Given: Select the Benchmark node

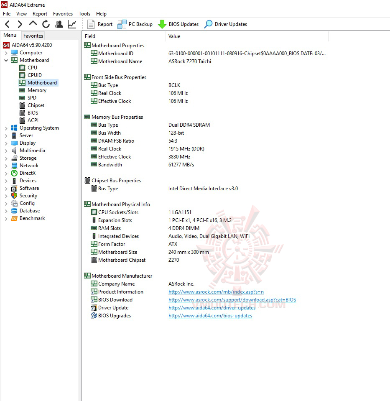Looking at the screenshot, I should tap(28, 218).
